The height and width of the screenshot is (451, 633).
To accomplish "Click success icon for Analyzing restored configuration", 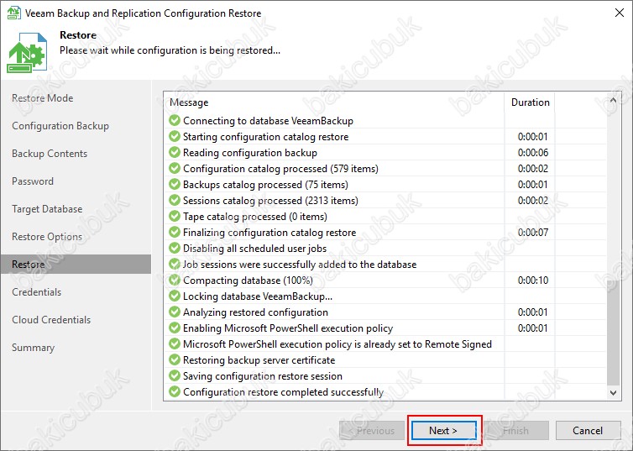I will pos(175,312).
